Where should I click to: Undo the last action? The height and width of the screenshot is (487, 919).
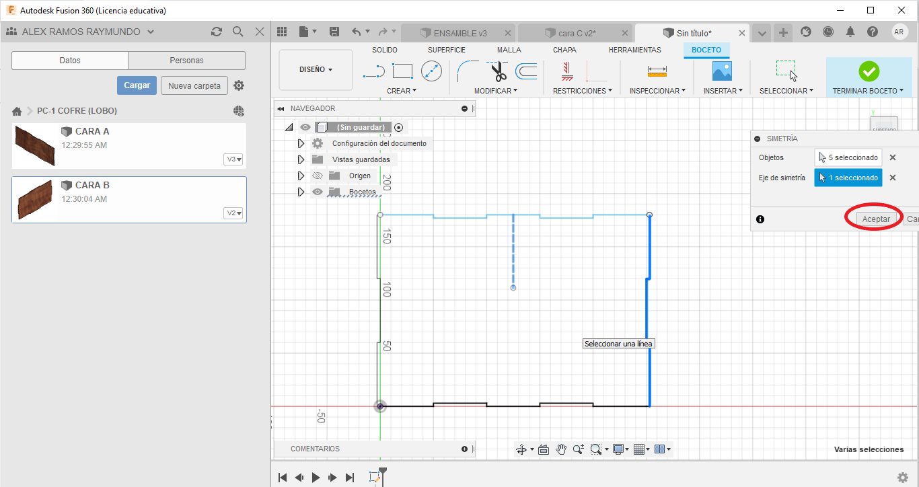(357, 32)
